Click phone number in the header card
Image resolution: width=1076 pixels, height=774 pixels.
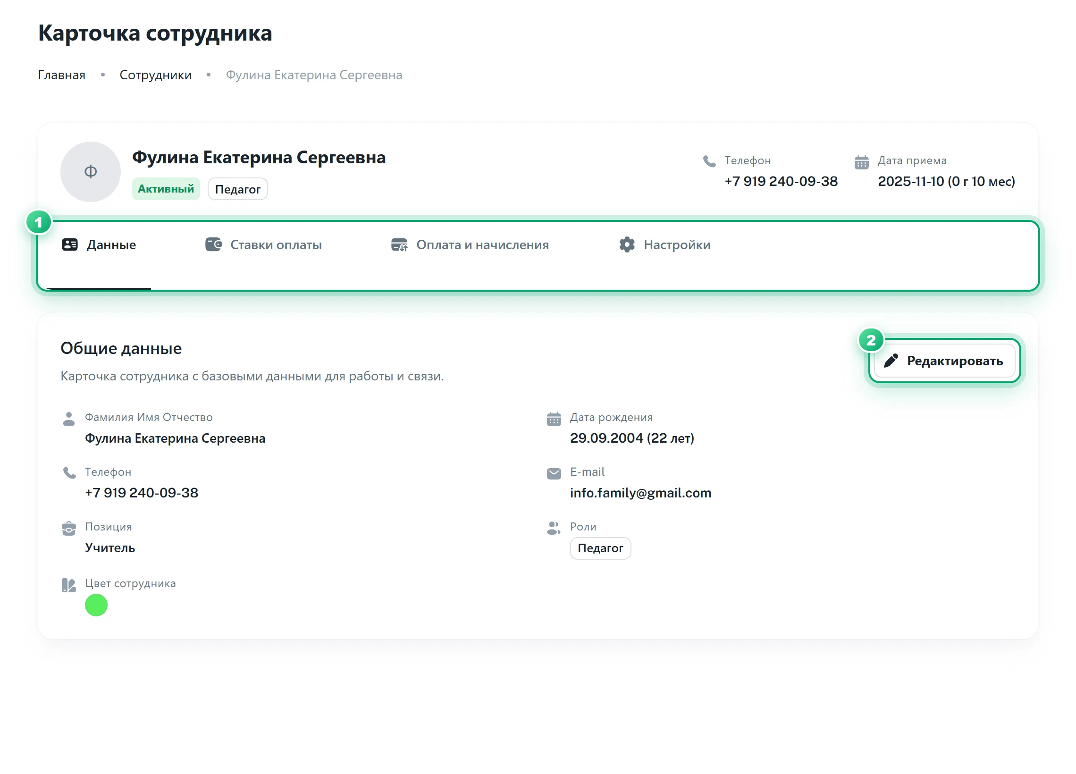coord(781,181)
